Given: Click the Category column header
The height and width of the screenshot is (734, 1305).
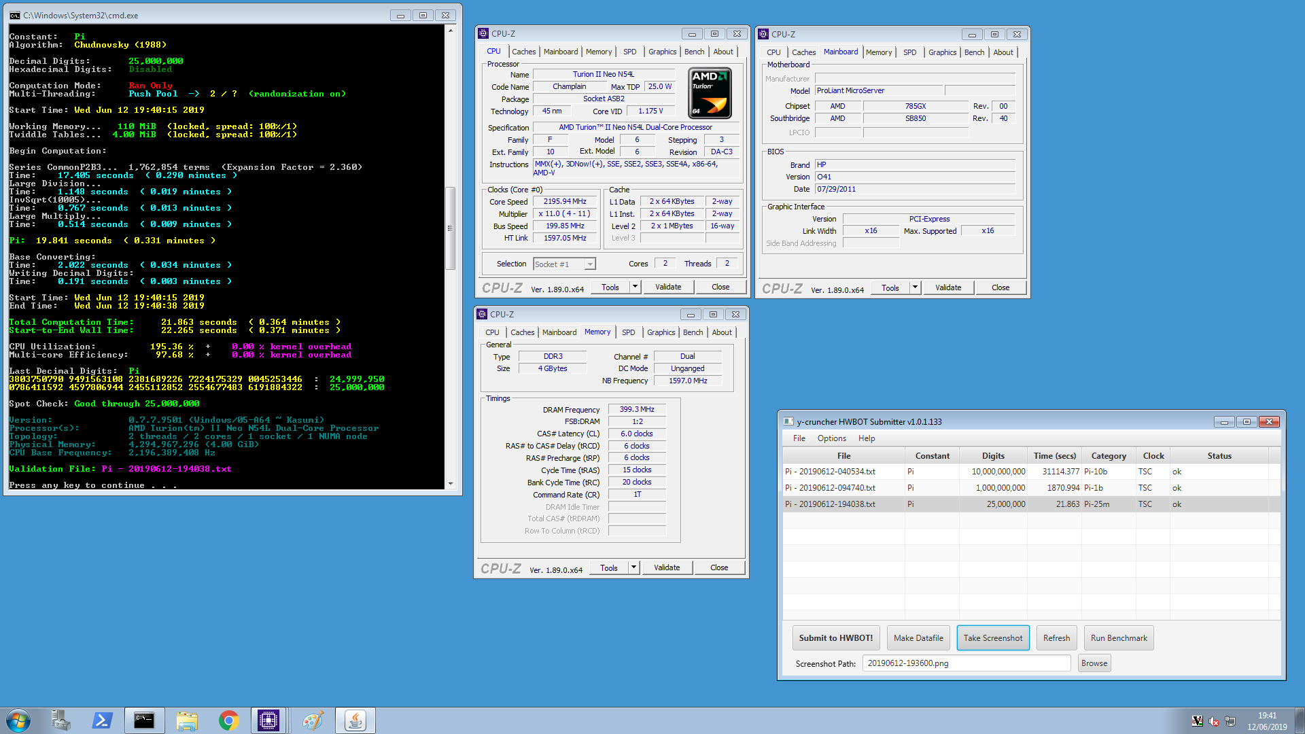Looking at the screenshot, I should click(x=1109, y=456).
